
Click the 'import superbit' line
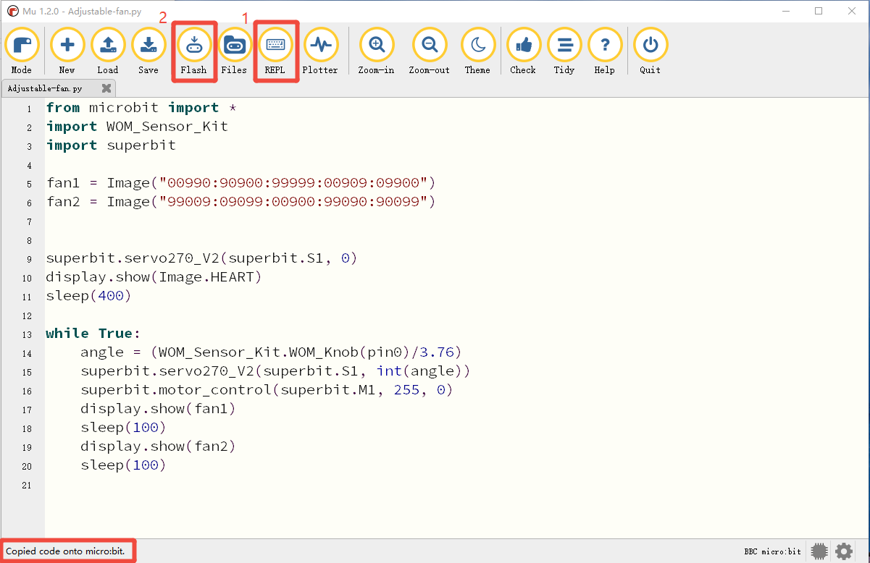tap(111, 145)
